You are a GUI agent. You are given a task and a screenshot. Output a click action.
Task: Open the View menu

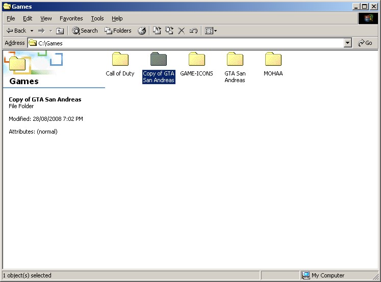46,18
